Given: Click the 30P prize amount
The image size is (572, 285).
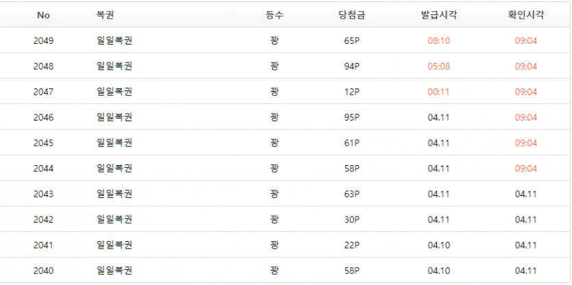Looking at the screenshot, I should coord(351,219).
